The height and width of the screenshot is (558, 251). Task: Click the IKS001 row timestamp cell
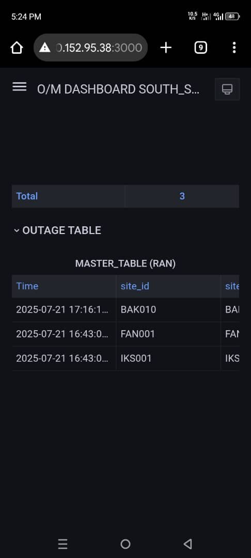pos(64,359)
